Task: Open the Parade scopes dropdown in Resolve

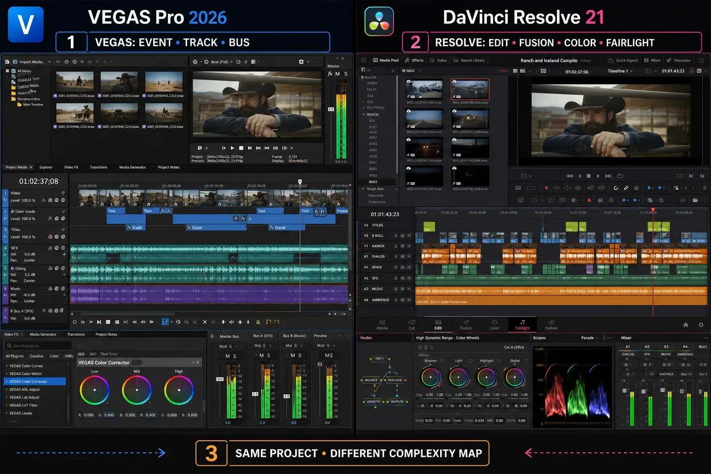Action: (x=597, y=338)
